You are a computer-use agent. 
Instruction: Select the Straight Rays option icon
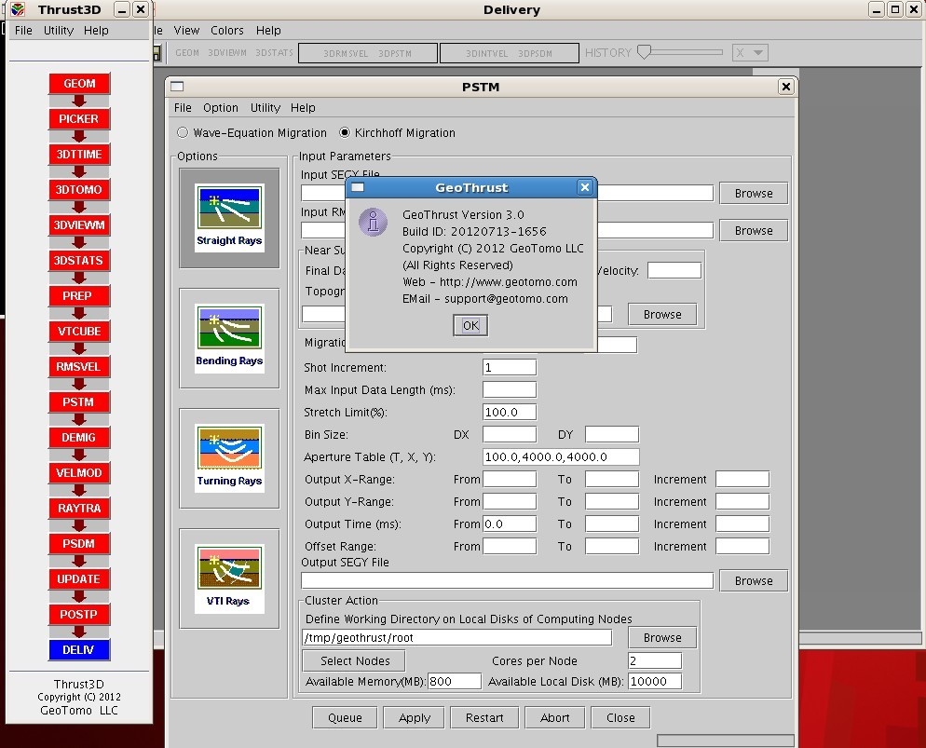pos(229,218)
